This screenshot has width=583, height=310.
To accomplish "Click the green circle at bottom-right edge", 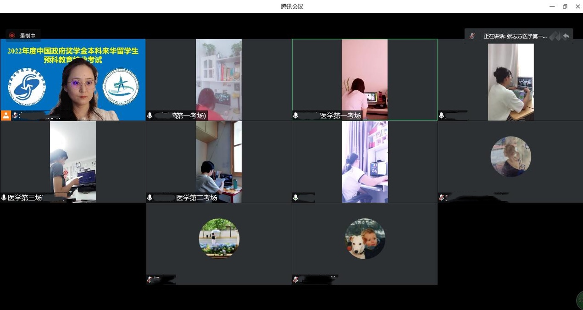I will click(x=580, y=300).
